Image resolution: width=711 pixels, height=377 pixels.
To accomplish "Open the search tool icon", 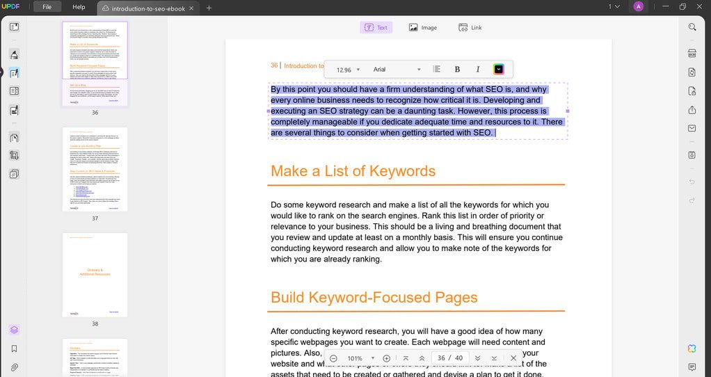I will pyautogui.click(x=692, y=27).
